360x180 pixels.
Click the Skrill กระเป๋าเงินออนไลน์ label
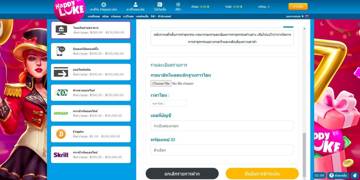pos(85,153)
